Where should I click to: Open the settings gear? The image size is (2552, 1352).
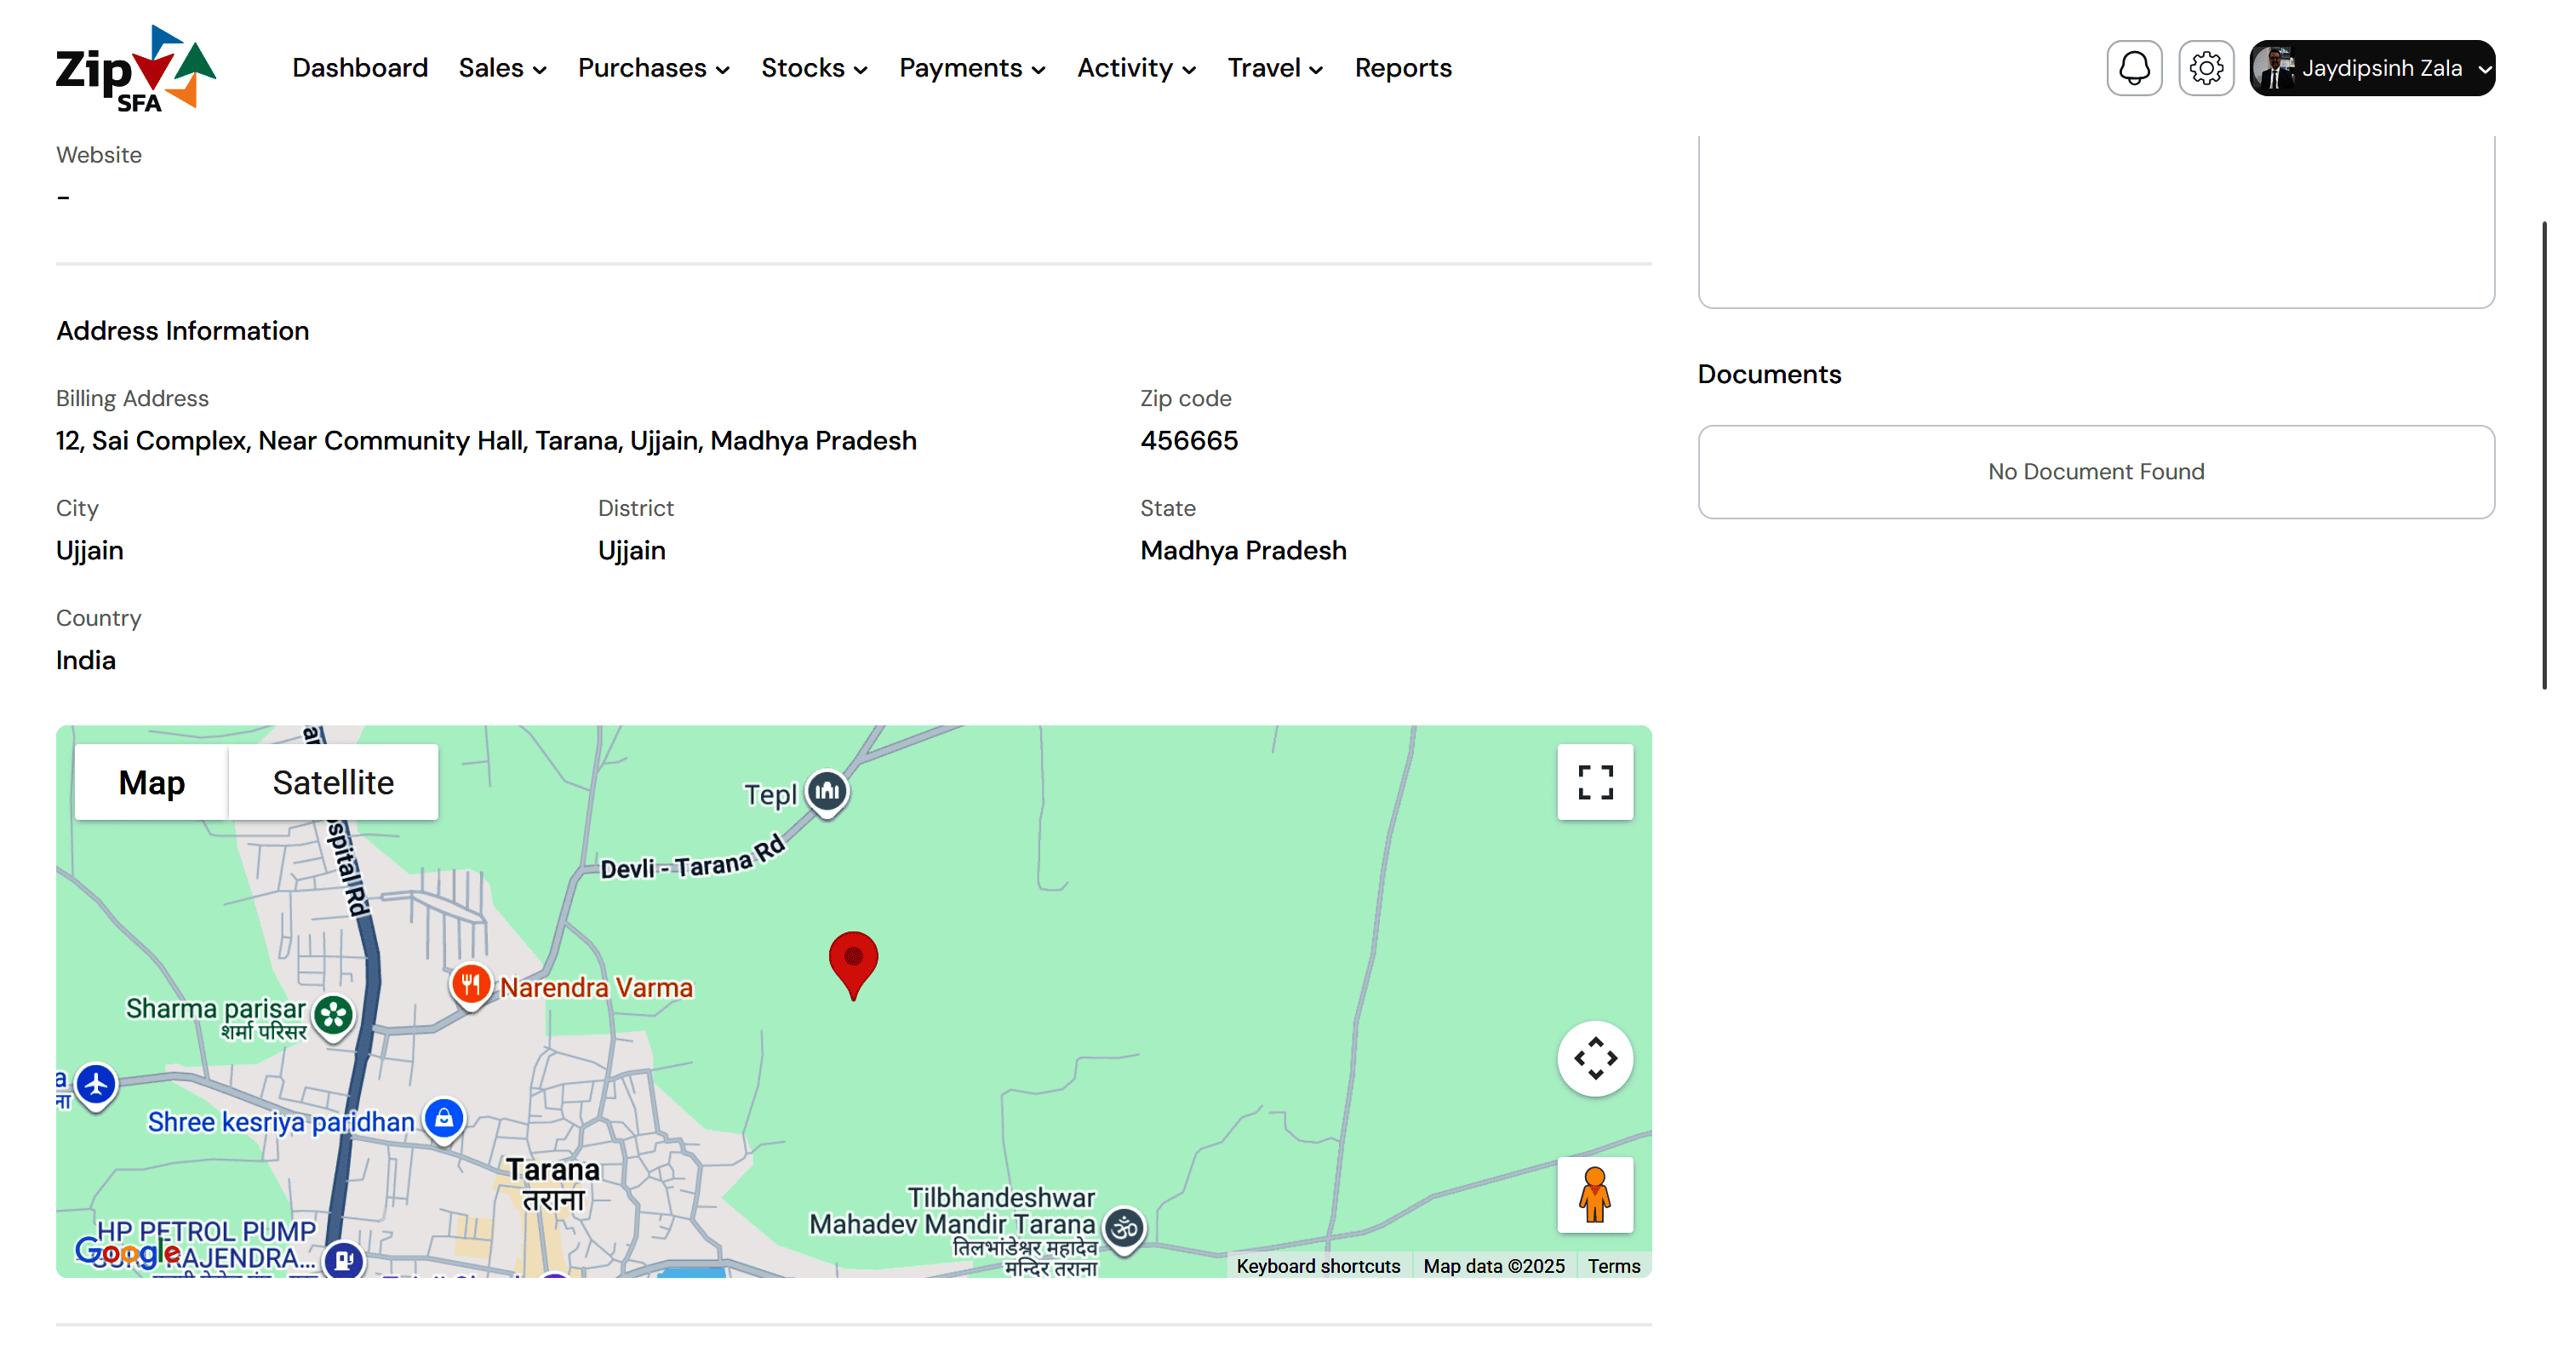(x=2206, y=68)
